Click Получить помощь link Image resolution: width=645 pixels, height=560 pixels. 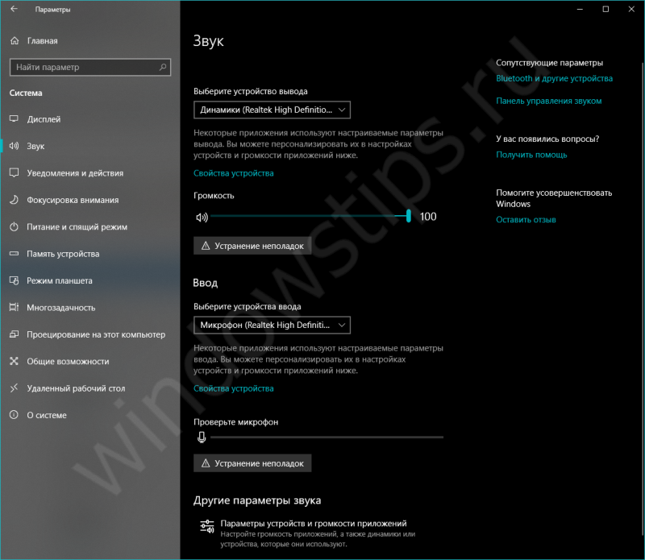(x=531, y=155)
